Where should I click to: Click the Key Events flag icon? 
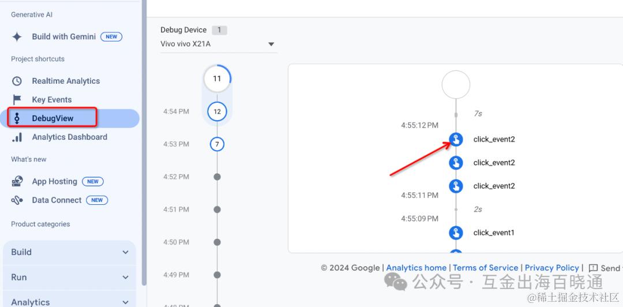(x=17, y=100)
